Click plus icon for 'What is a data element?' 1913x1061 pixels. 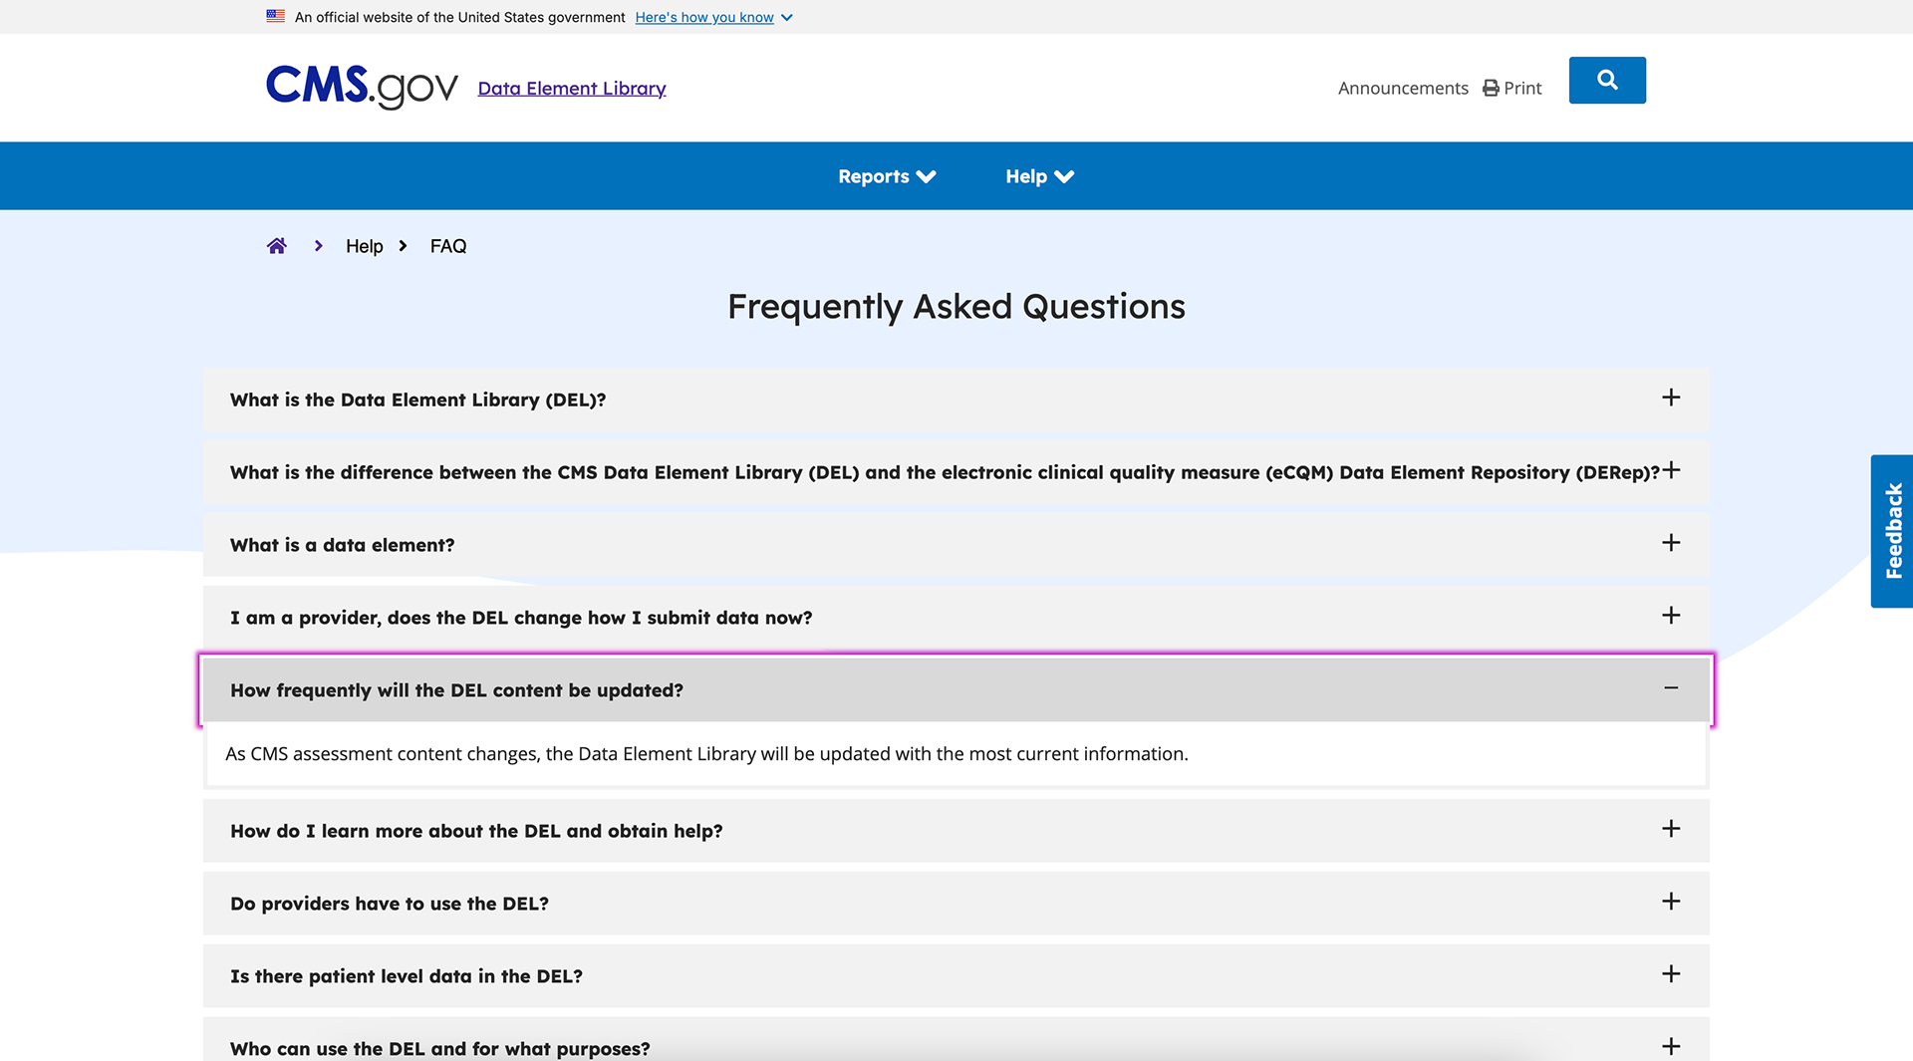click(x=1671, y=543)
